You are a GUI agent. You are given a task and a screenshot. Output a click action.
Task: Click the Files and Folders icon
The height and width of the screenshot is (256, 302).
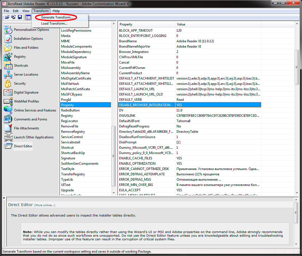[x=8, y=48]
